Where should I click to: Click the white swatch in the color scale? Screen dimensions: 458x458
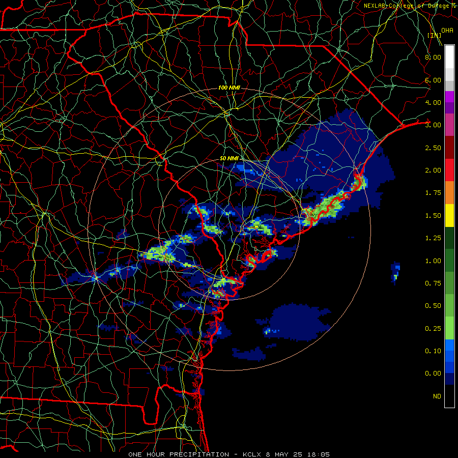[x=449, y=57]
